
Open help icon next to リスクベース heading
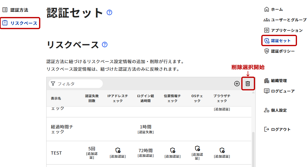click(x=105, y=45)
